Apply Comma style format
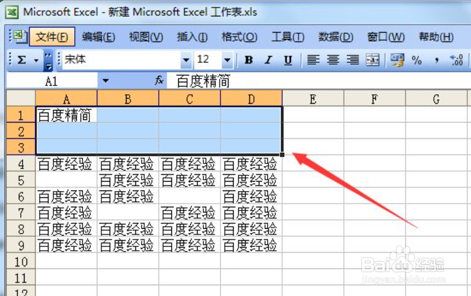 [x=437, y=60]
